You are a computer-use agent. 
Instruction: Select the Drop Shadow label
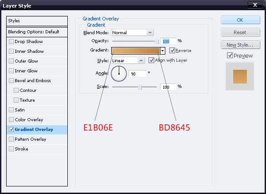(x=29, y=42)
